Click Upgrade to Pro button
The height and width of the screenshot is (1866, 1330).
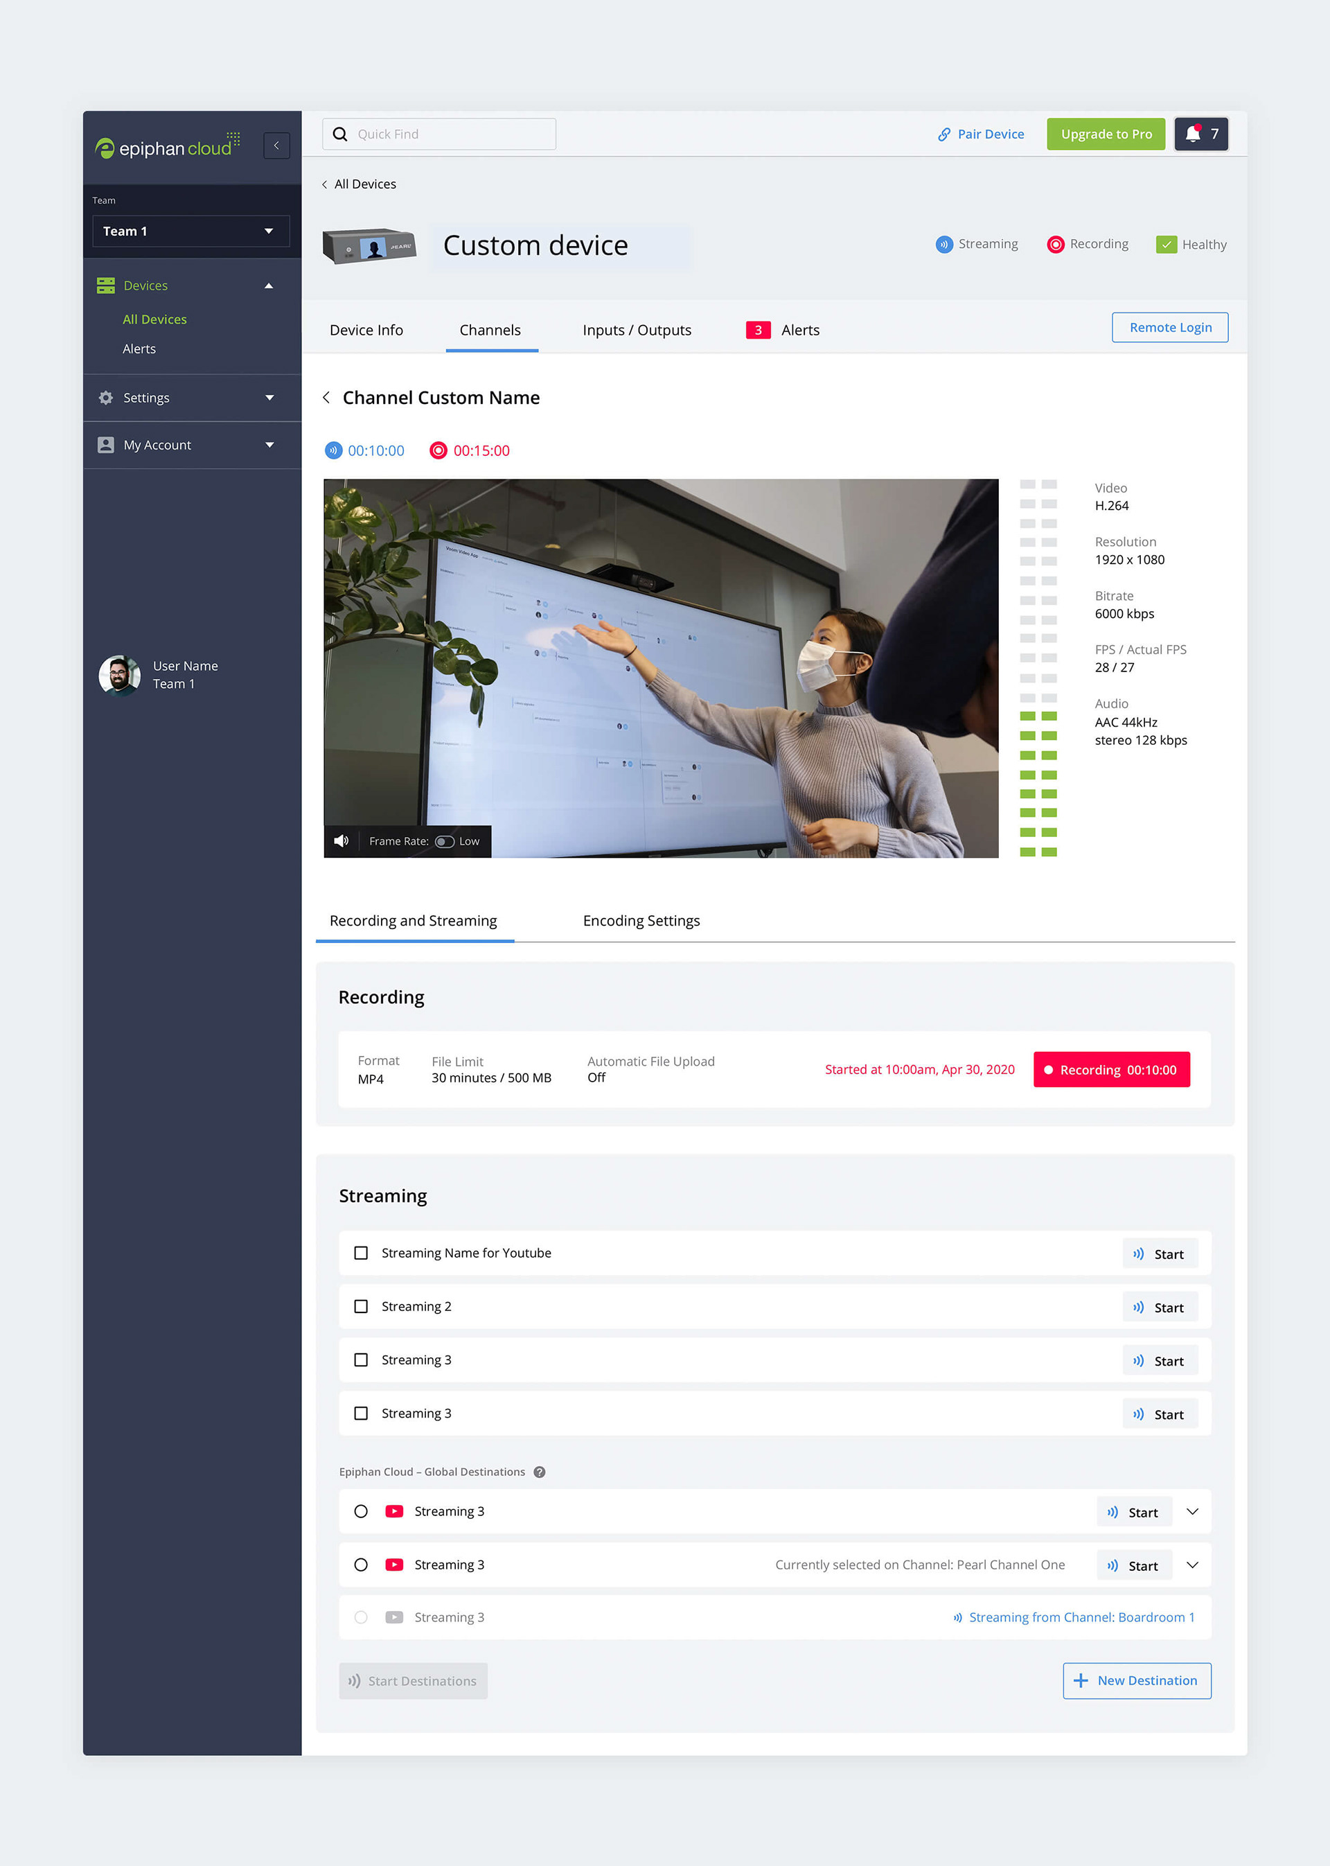point(1106,134)
